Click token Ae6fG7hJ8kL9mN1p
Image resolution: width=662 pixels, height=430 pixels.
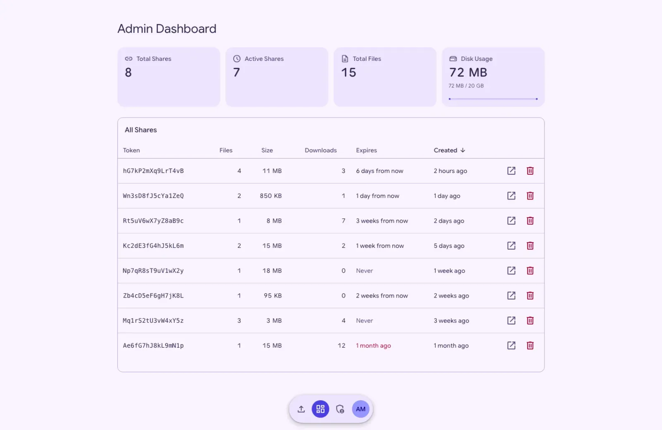[x=154, y=346]
